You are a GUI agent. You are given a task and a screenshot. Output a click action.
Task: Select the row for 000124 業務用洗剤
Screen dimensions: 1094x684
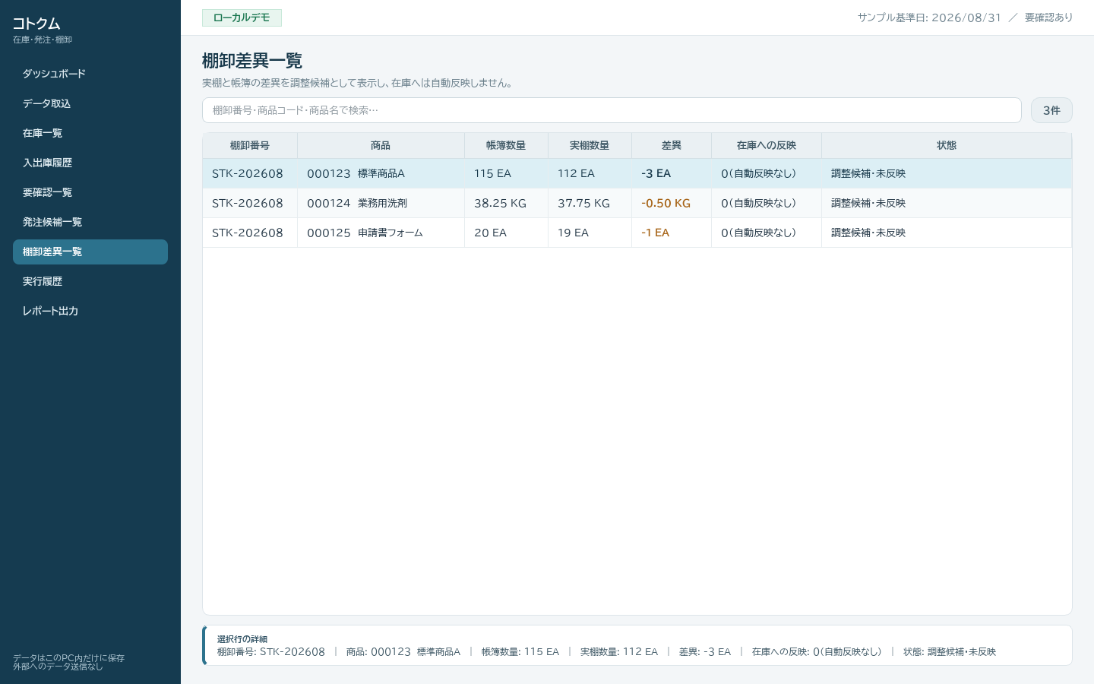637,203
